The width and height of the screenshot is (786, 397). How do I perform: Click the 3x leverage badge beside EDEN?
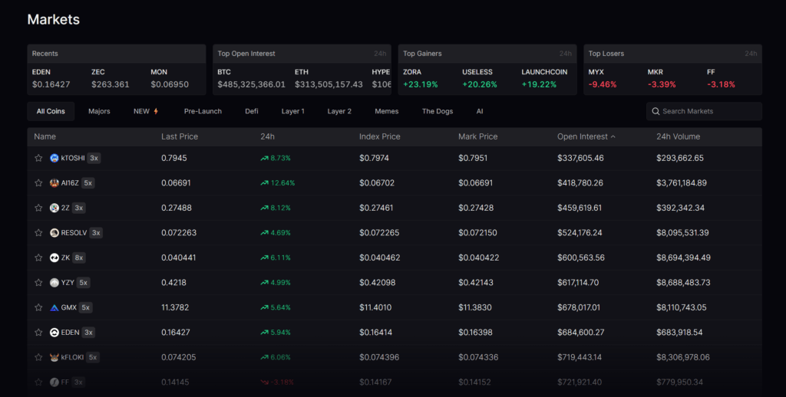[89, 333]
